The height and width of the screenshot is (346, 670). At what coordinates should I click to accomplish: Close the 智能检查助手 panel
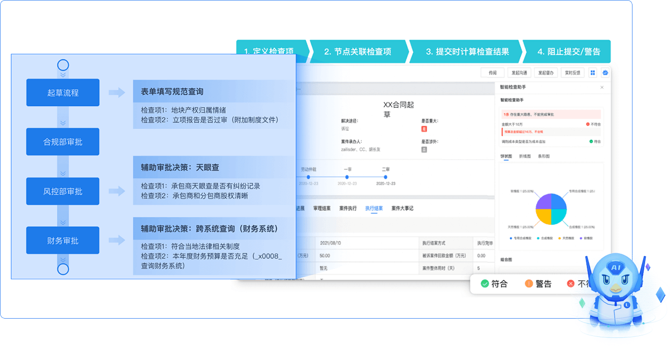(602, 88)
